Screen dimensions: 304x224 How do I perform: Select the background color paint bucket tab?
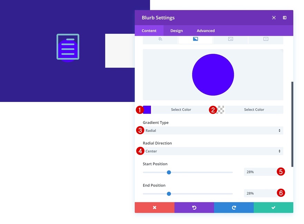[x=160, y=39]
